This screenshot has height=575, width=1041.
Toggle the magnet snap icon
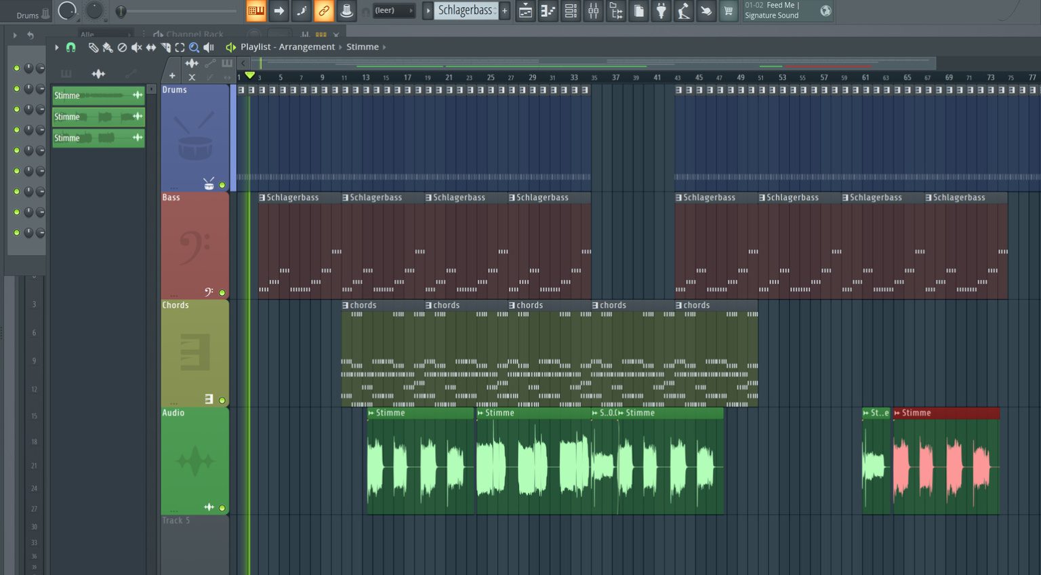pyautogui.click(x=70, y=47)
